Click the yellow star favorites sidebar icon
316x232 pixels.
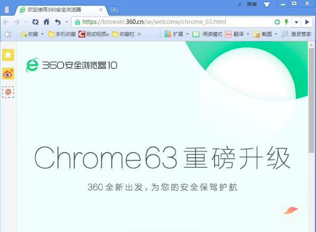(8, 55)
